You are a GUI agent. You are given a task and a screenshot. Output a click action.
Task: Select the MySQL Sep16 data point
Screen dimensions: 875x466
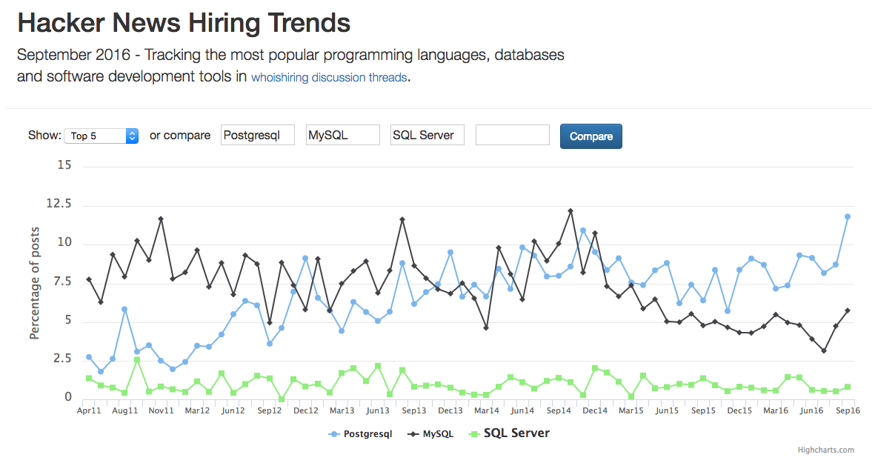847,311
